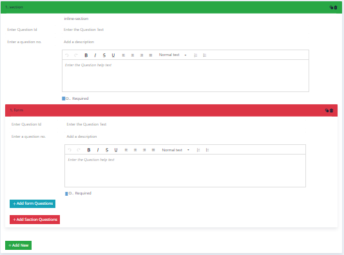Click the section Enter Question Id field
This screenshot has width=344, height=255.
tap(30, 30)
